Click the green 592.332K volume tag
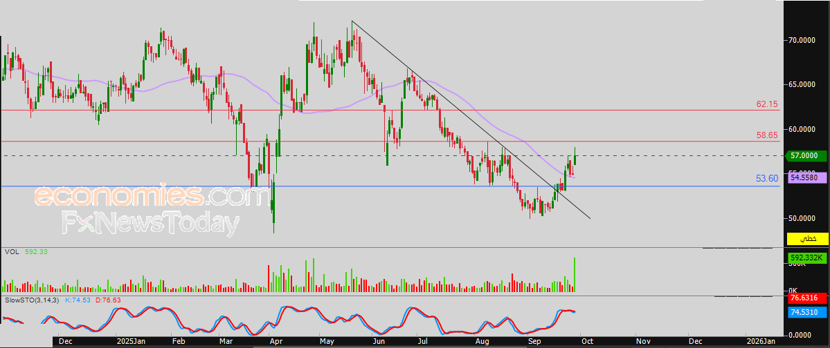830x348 pixels. [806, 258]
